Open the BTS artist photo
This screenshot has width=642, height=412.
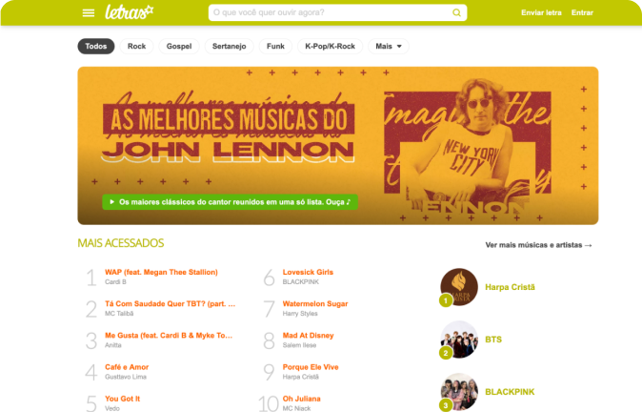tap(459, 340)
